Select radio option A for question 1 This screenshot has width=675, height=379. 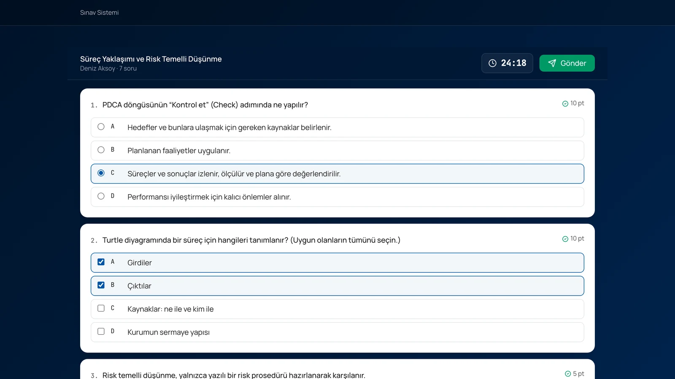(101, 127)
